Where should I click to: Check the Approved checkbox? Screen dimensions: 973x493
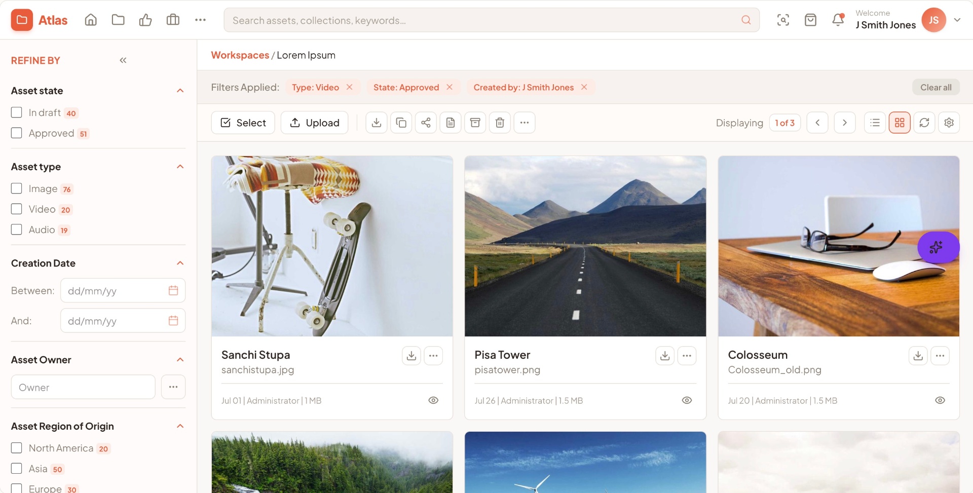point(17,133)
